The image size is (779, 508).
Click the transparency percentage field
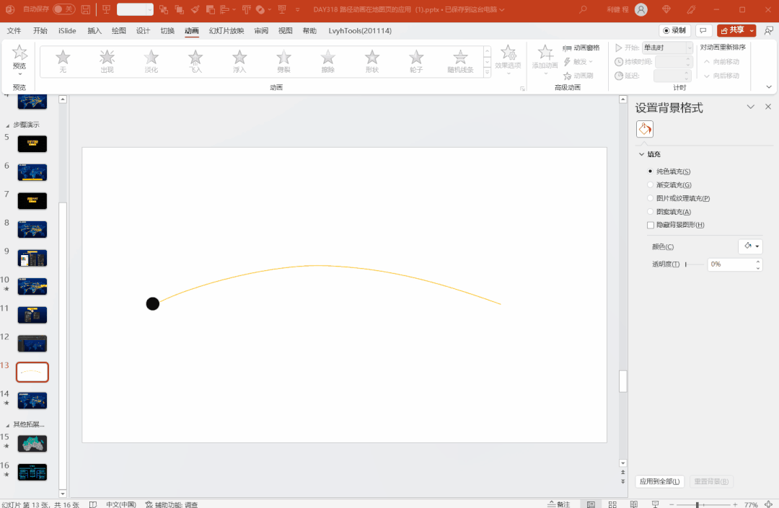[x=731, y=264]
